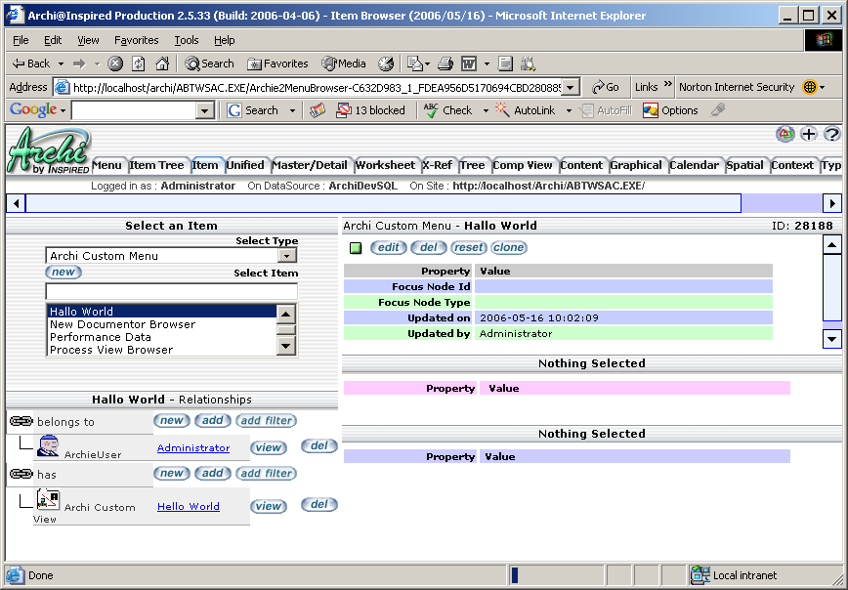The image size is (848, 590).
Task: Open the Google toolbar search box dropdown
Action: pos(205,111)
